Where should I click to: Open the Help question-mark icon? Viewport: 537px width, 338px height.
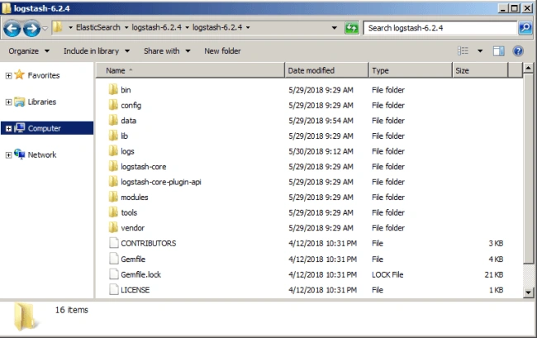518,51
